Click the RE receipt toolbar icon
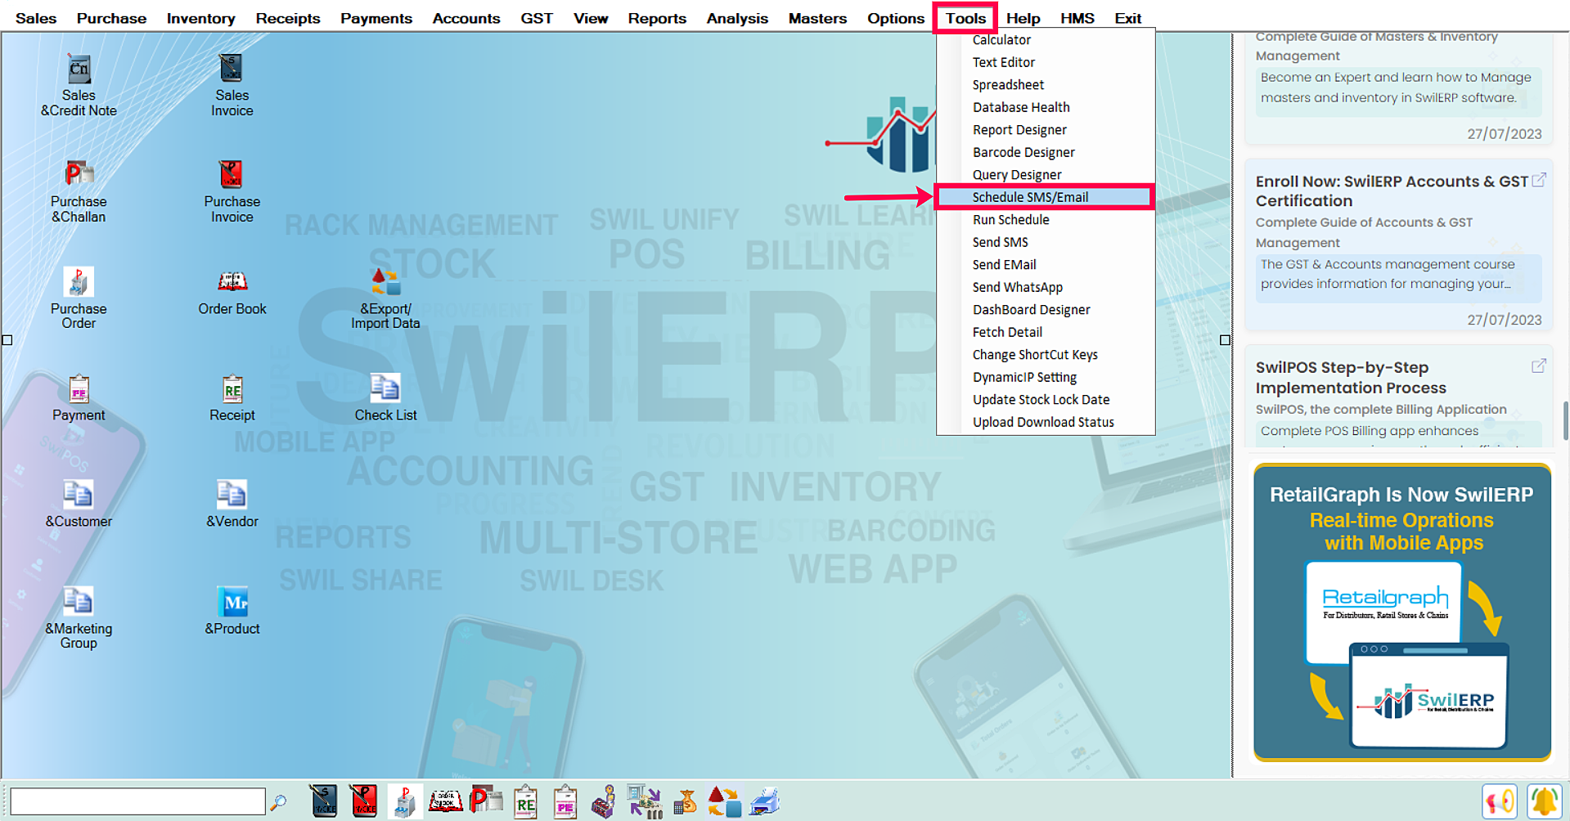 [x=525, y=801]
